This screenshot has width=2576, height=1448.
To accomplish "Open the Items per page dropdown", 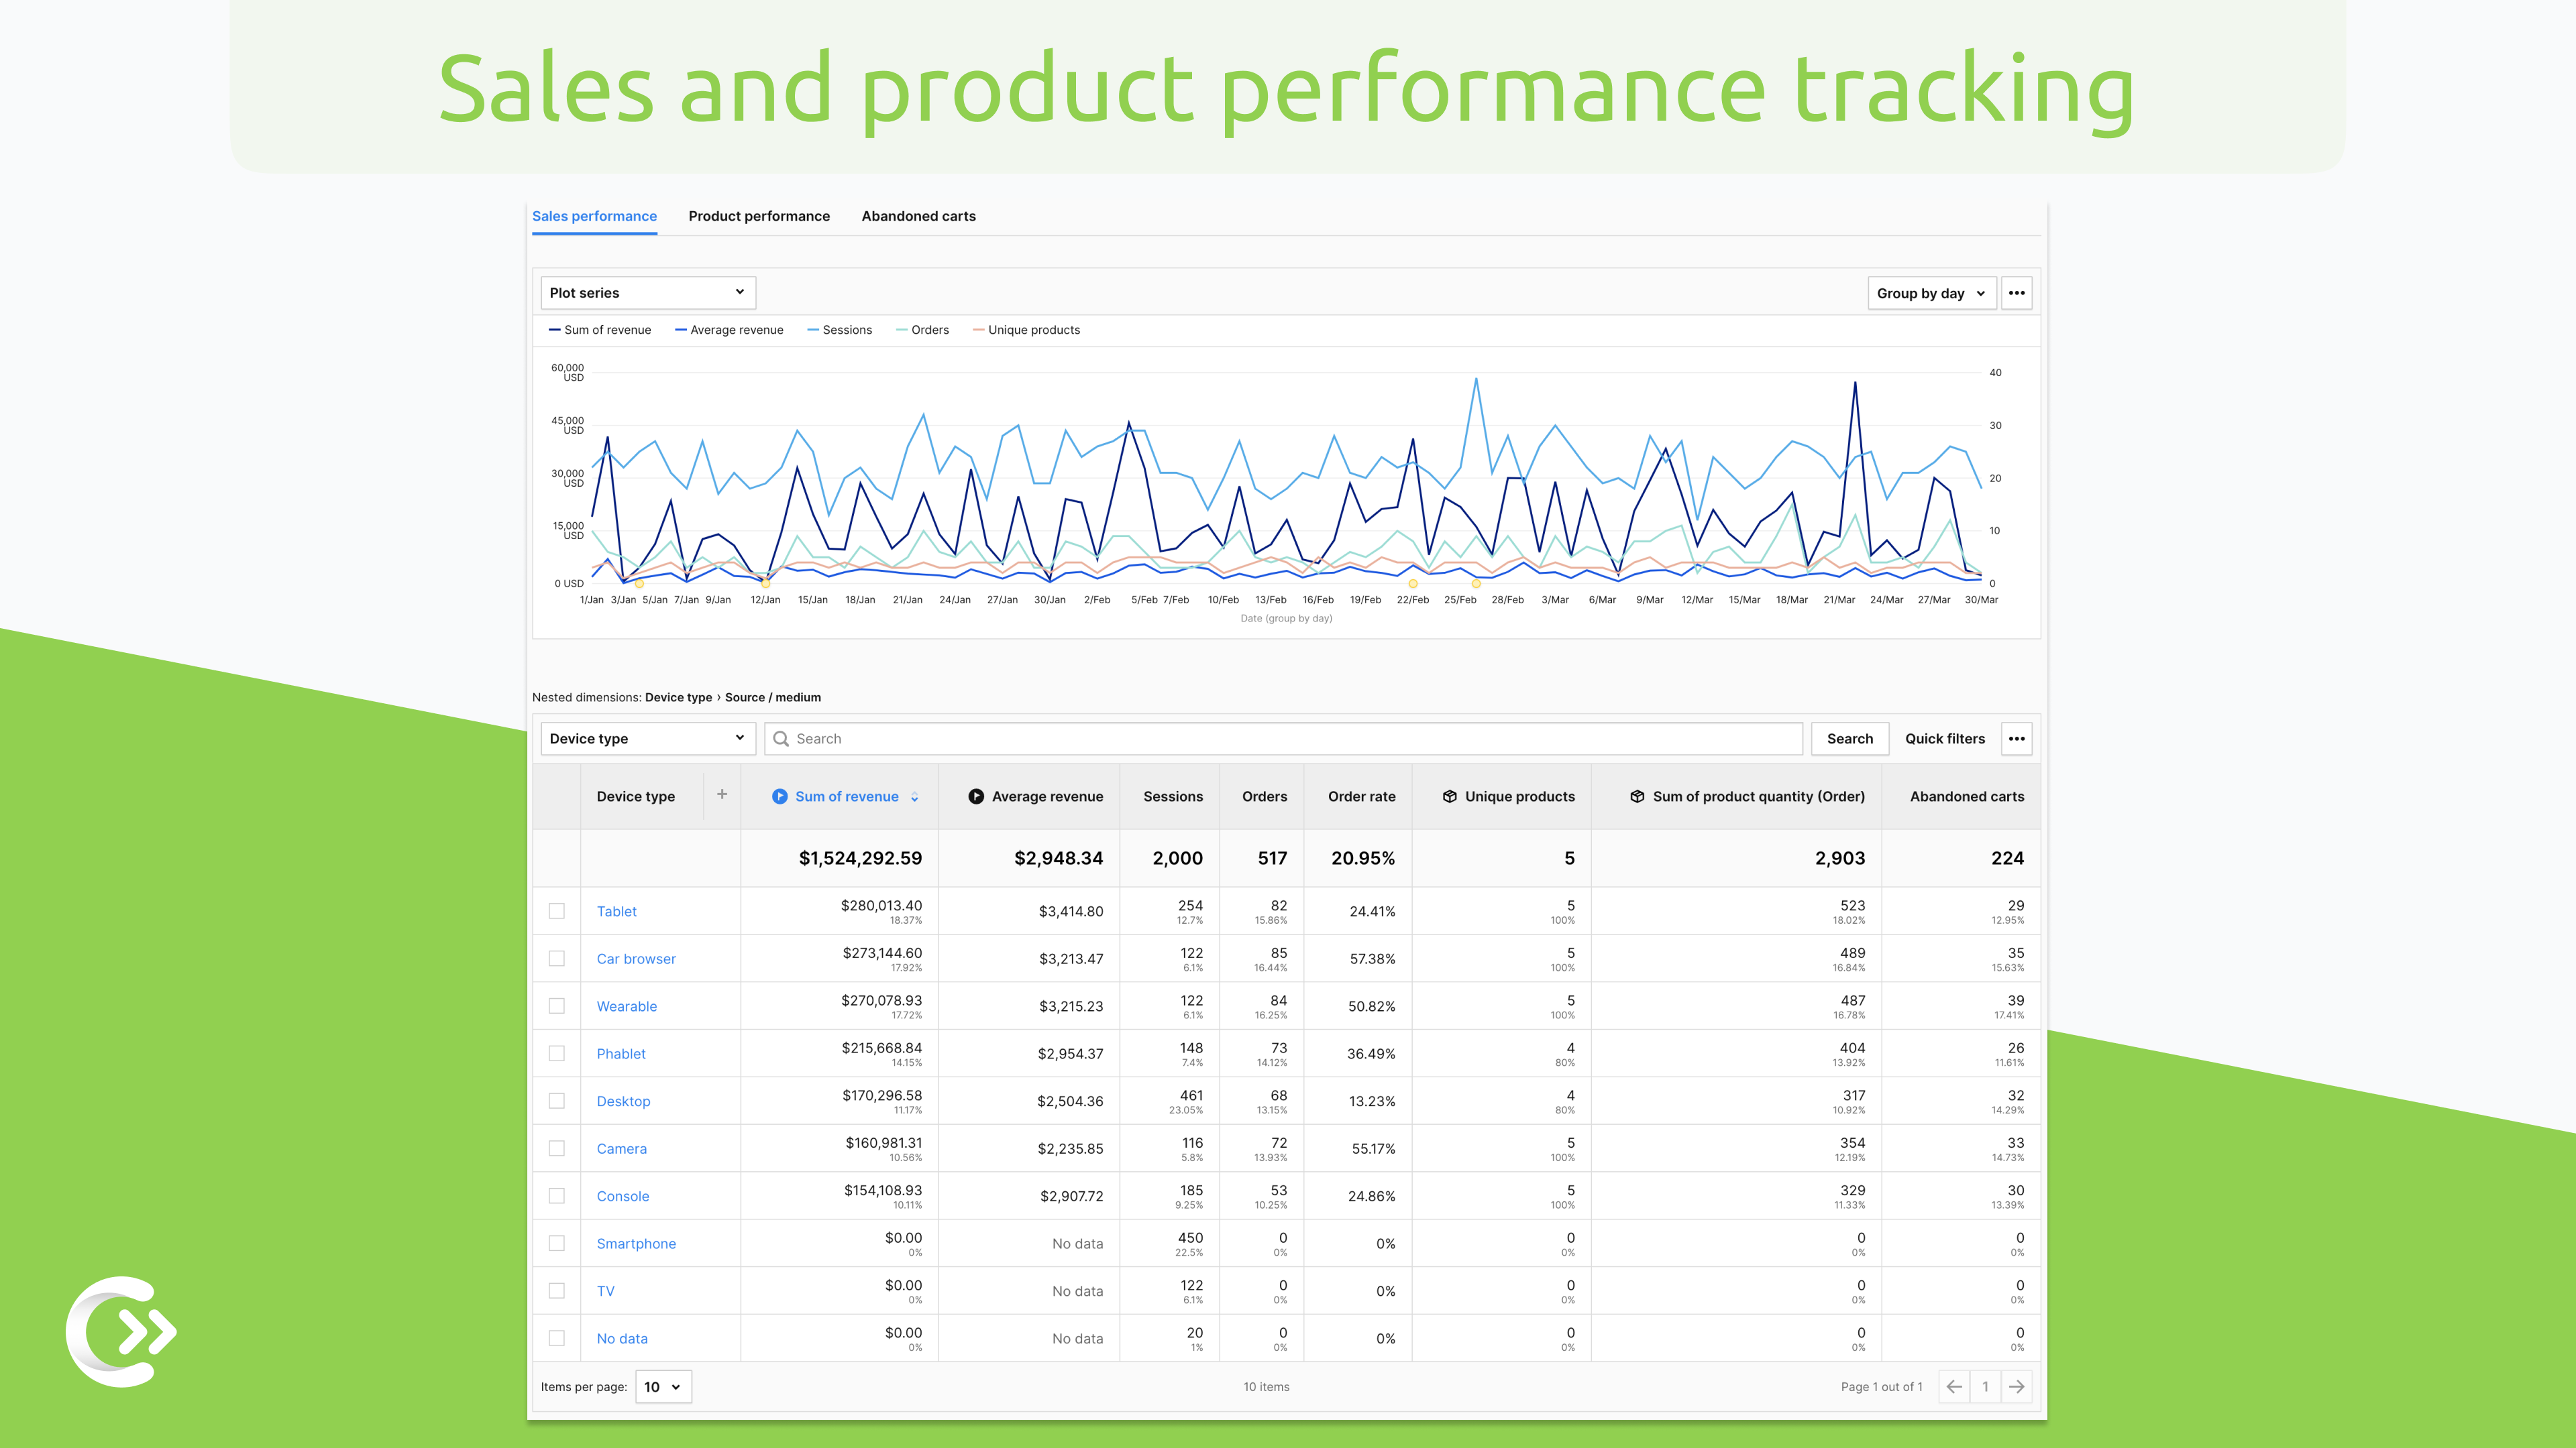I will (663, 1387).
